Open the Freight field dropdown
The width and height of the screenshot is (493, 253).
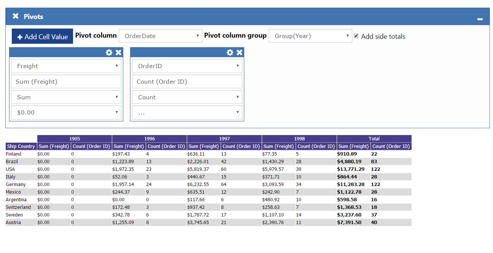tap(66, 66)
